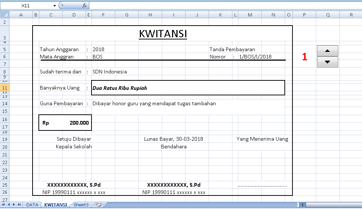Switch to the DATA sheet tab

click(x=32, y=205)
